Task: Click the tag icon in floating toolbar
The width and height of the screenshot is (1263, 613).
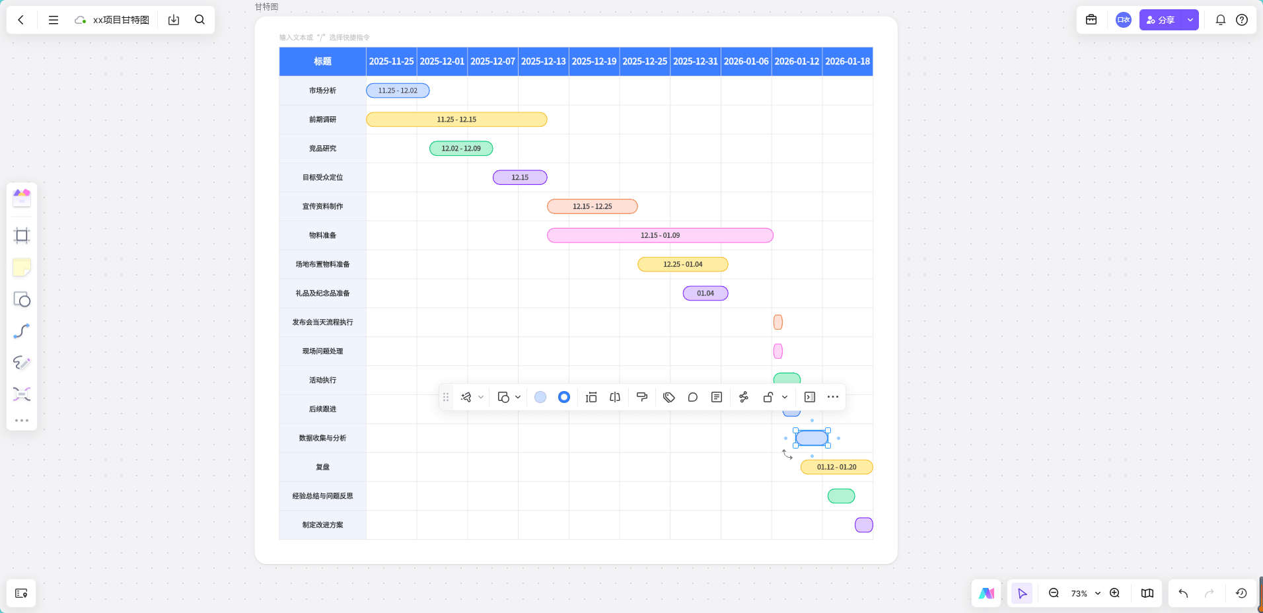Action: 668,397
